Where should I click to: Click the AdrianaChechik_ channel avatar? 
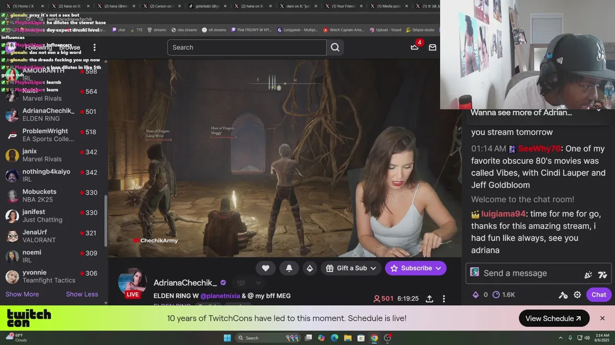click(x=132, y=283)
